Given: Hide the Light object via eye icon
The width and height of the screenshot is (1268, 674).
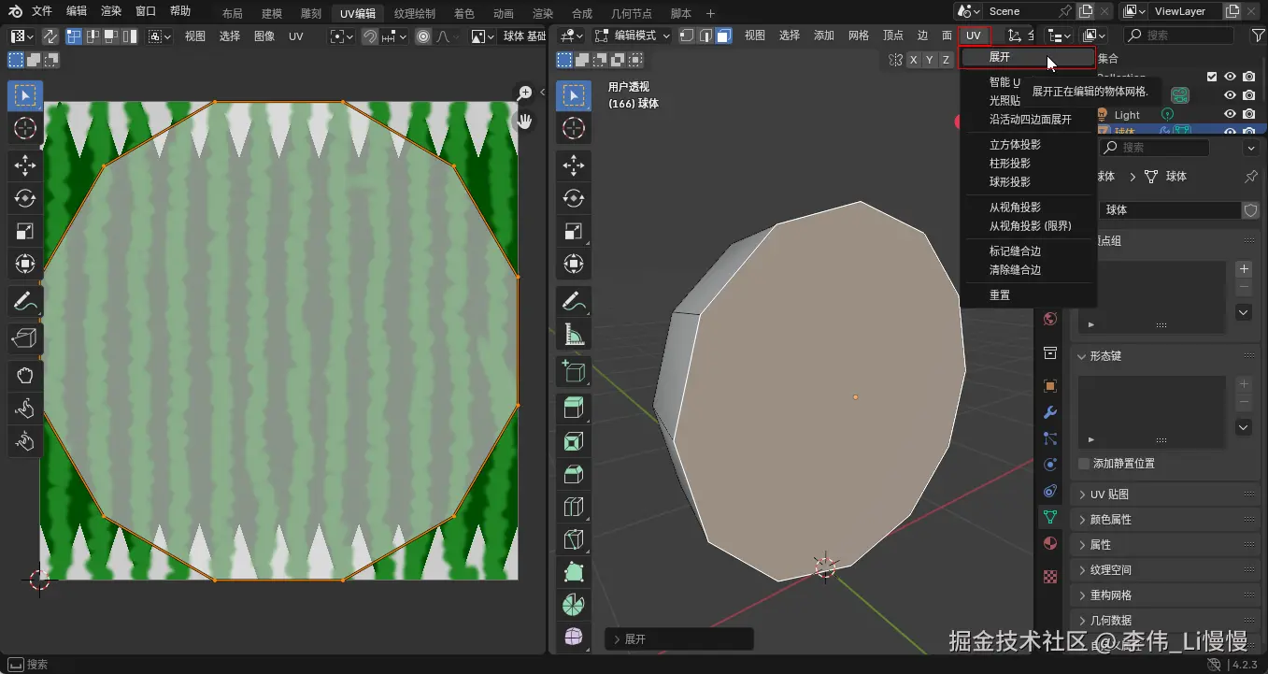Looking at the screenshot, I should [x=1231, y=115].
